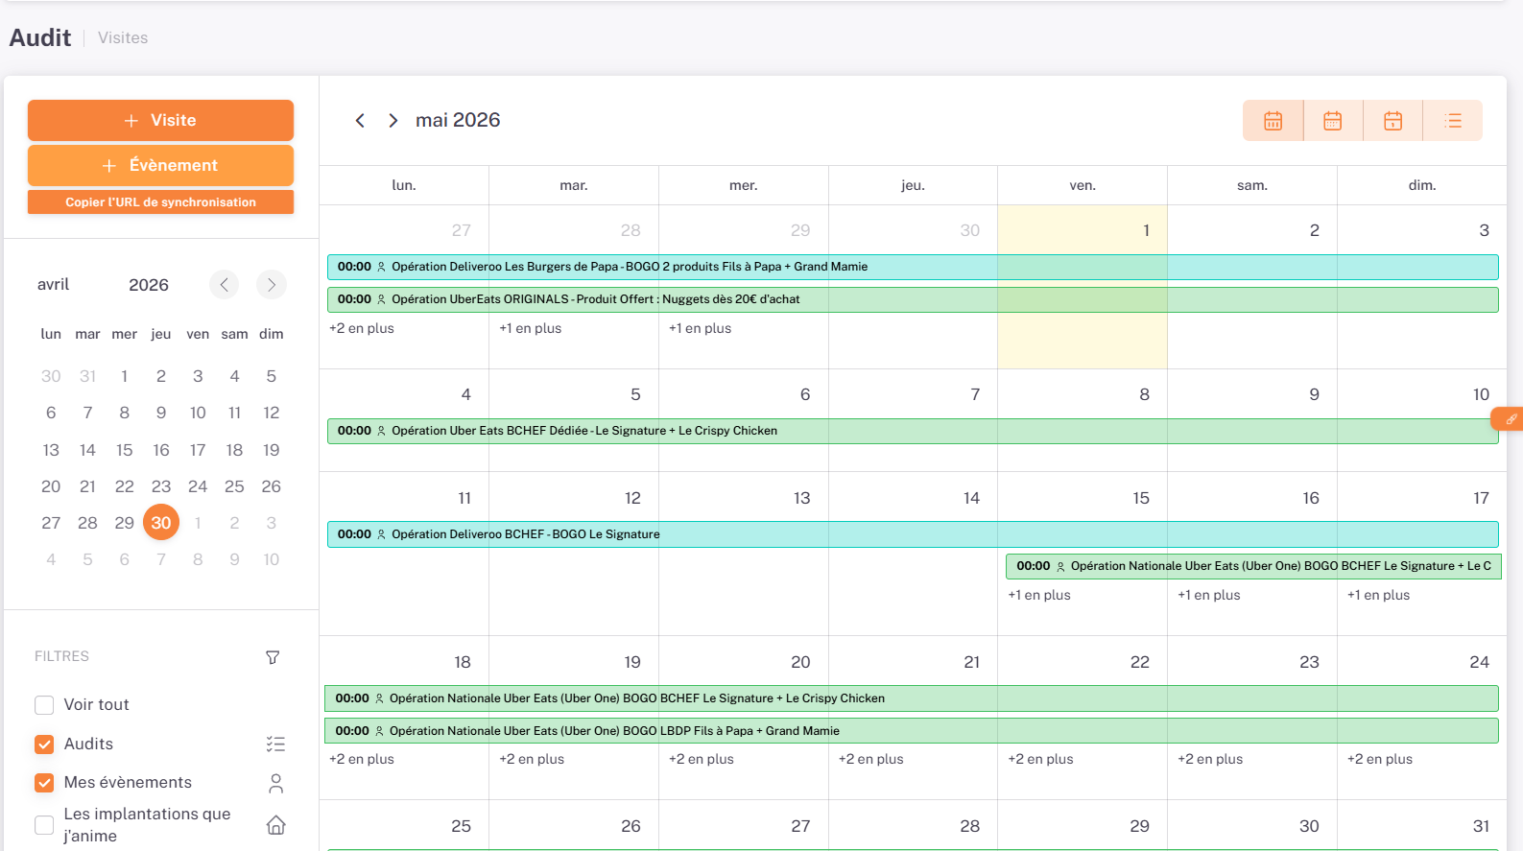This screenshot has height=851, width=1523.
Task: Go to previous month in main calendar
Action: [360, 121]
